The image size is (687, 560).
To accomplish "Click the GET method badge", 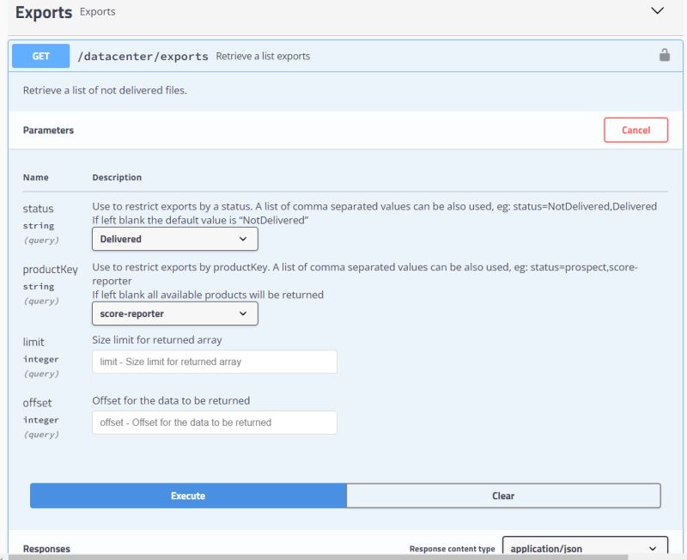I will click(41, 55).
